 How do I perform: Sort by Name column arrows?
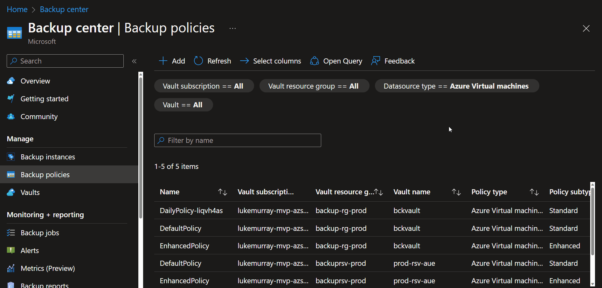pyautogui.click(x=223, y=192)
